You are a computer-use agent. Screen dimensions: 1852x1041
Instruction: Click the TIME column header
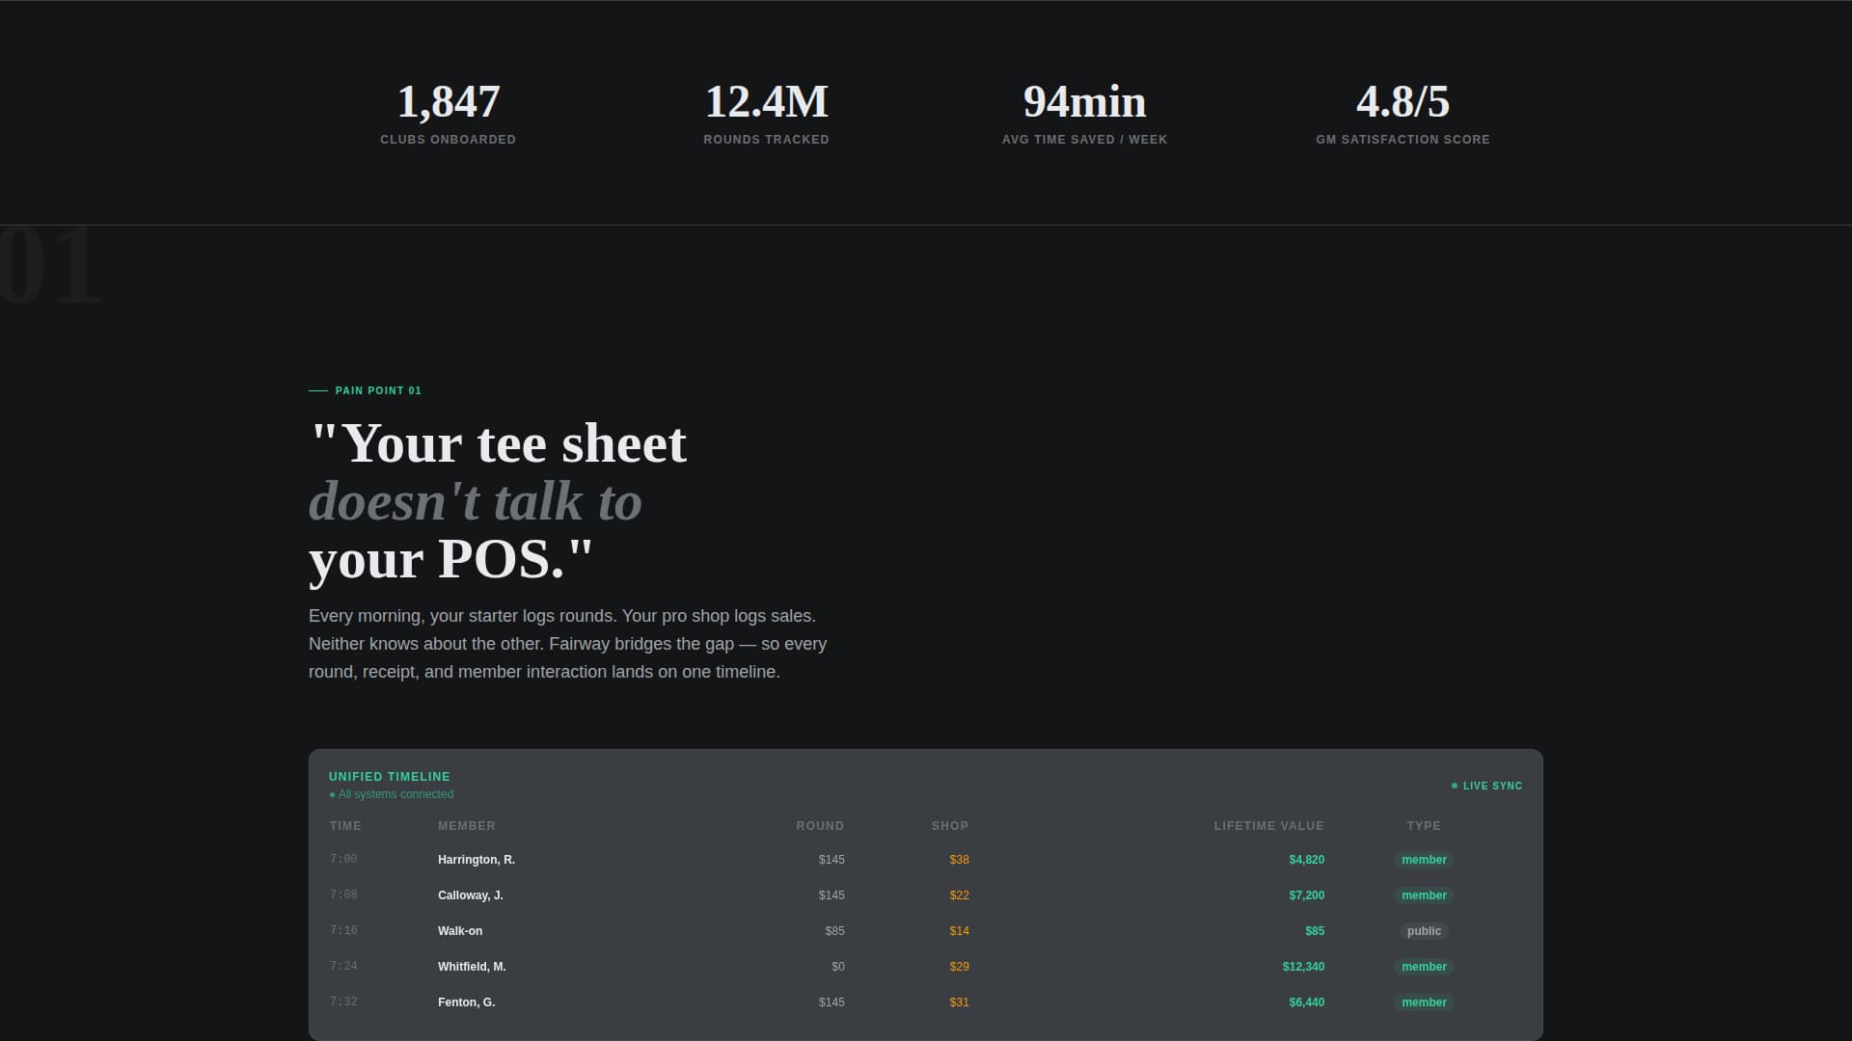(345, 826)
